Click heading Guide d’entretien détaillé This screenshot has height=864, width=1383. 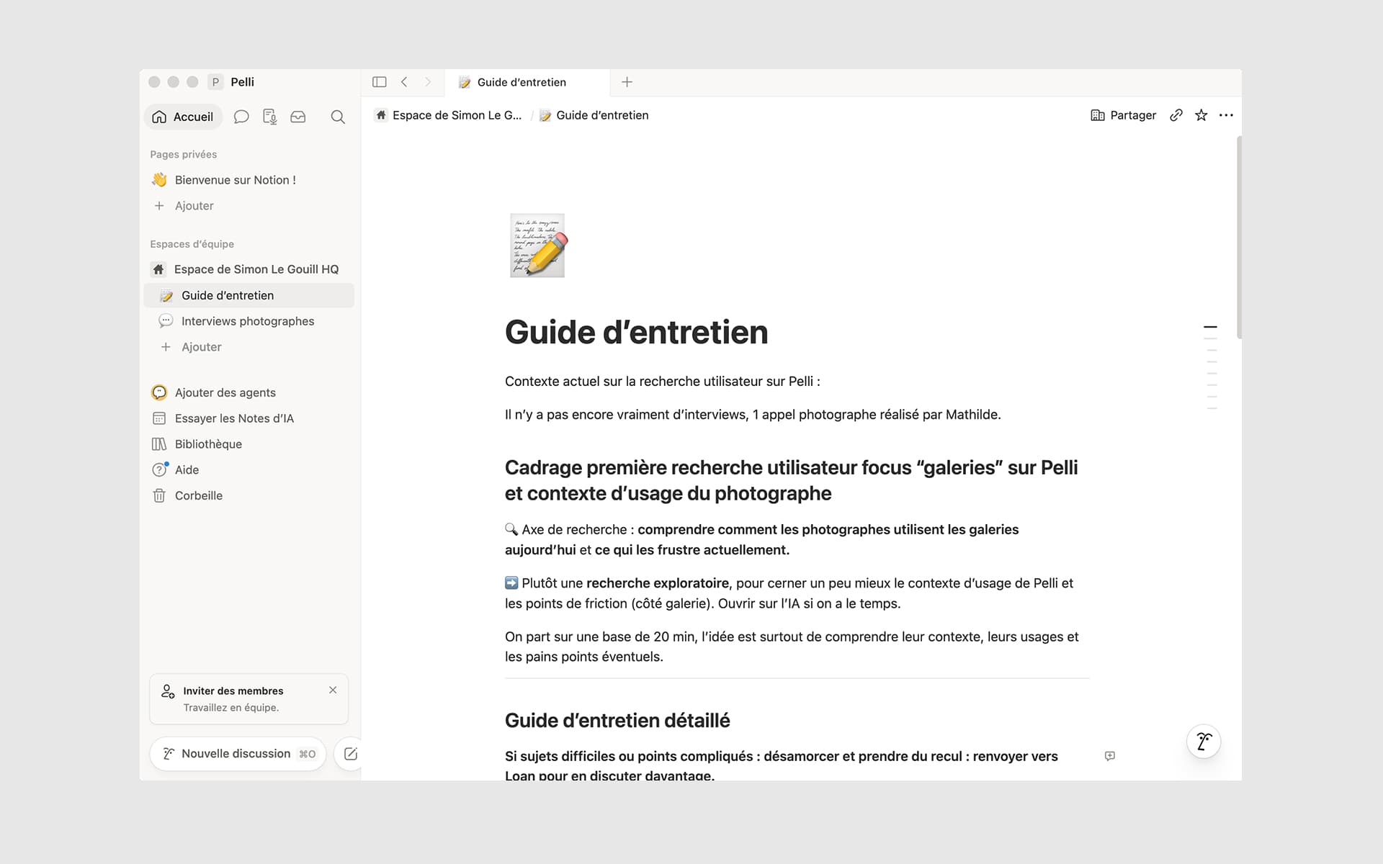(x=617, y=721)
